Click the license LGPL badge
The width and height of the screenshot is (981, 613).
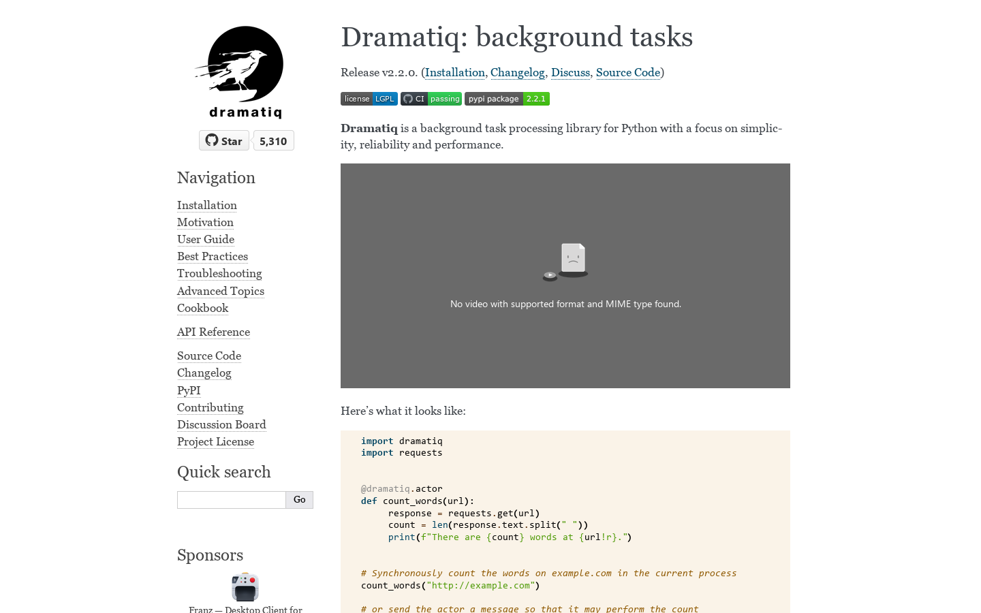(369, 99)
